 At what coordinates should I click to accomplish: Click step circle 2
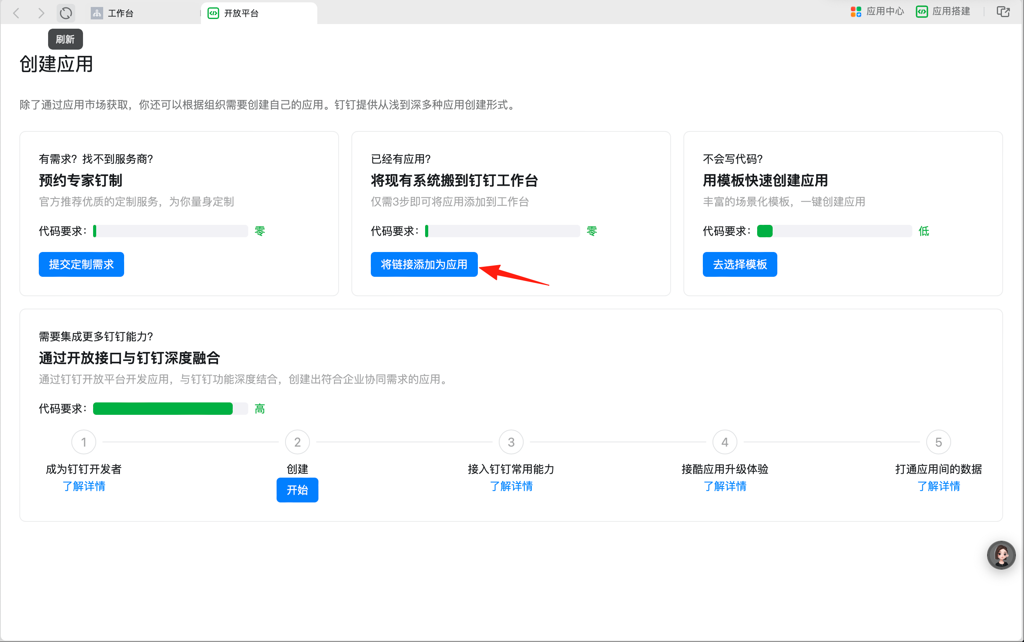297,442
